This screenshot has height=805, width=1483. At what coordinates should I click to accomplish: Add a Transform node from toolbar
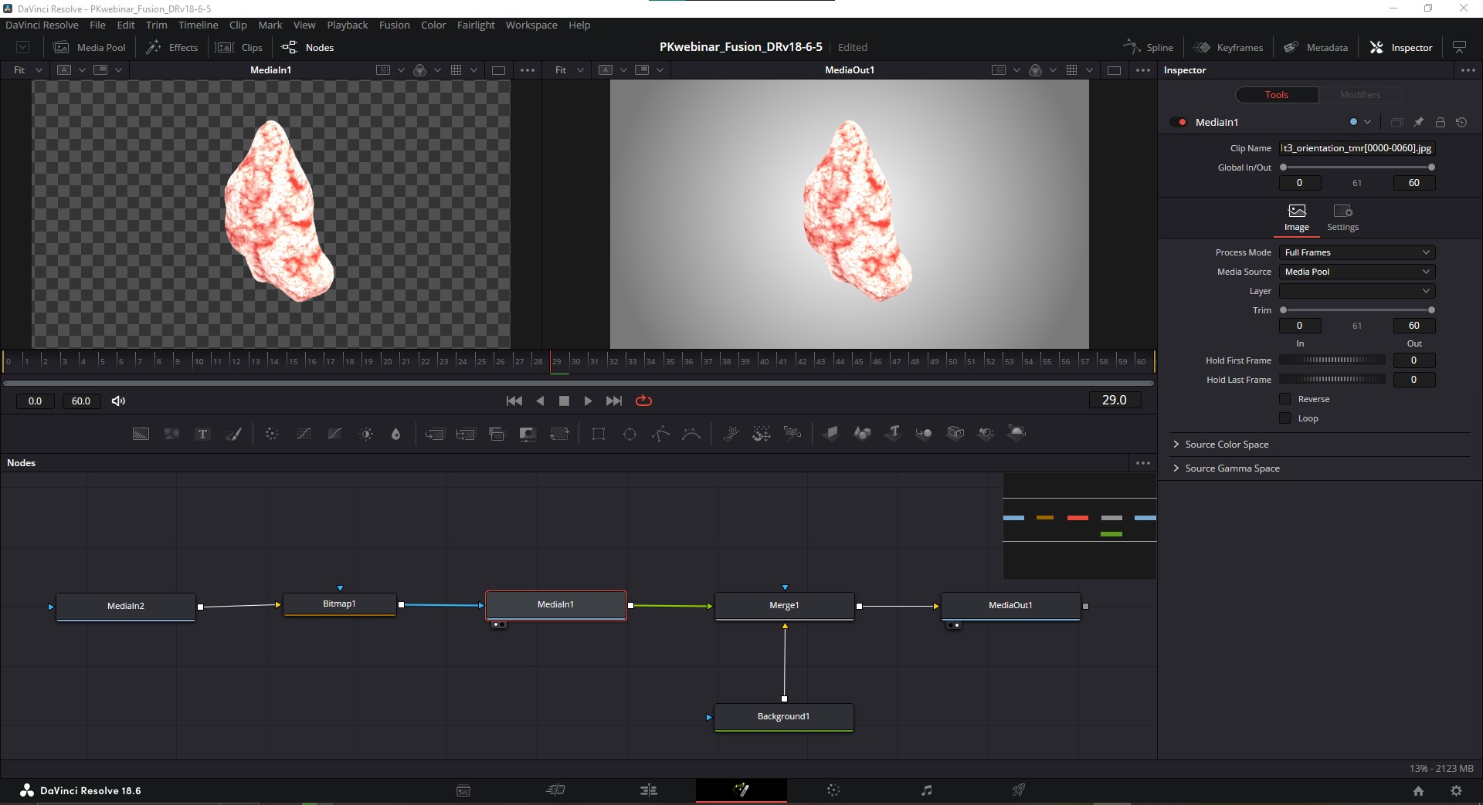point(559,434)
